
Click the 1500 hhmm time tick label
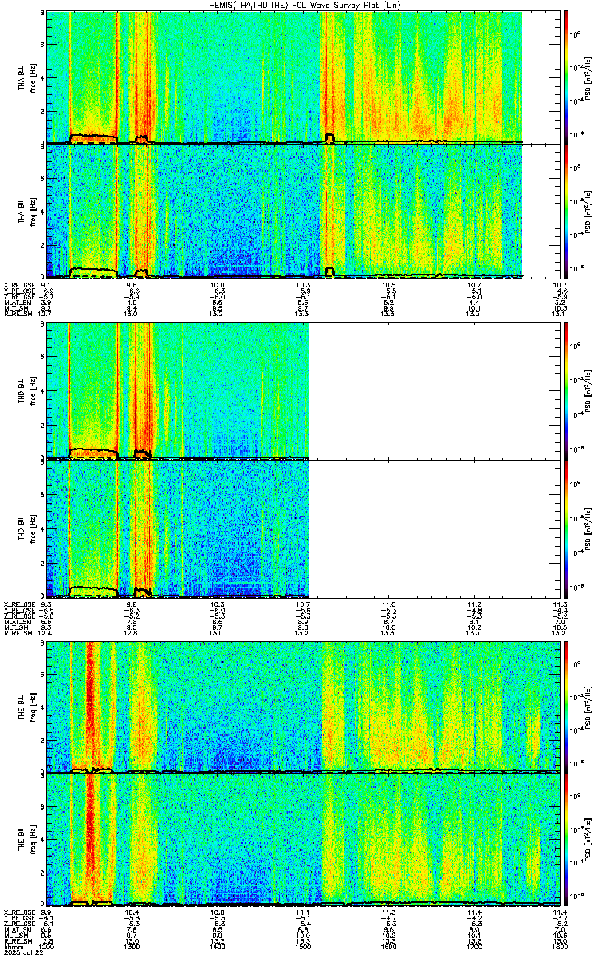302,948
